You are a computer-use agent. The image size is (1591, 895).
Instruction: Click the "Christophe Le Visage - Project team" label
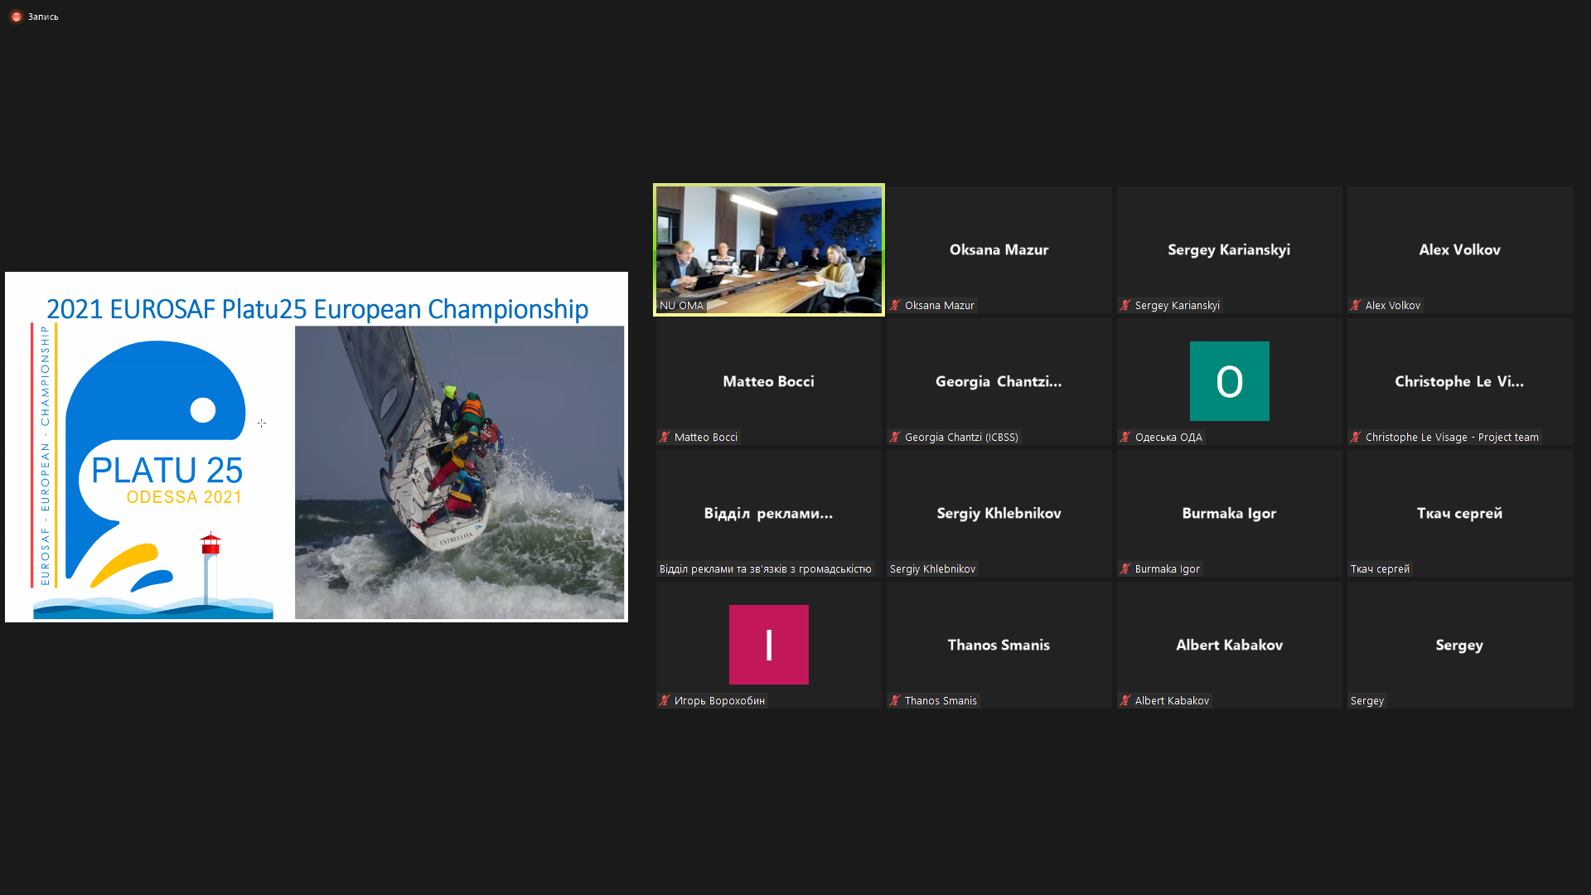pos(1452,438)
